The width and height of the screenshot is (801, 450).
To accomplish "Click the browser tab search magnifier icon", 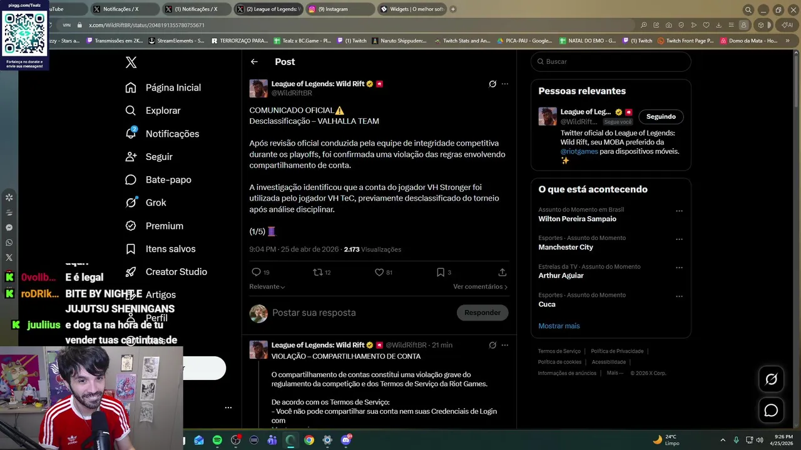I will point(748,9).
